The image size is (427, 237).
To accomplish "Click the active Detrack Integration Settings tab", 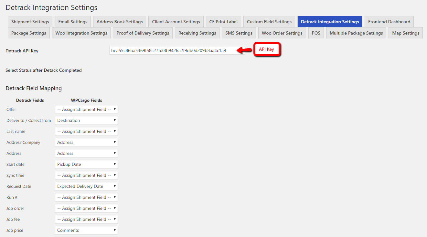I will [x=330, y=22].
